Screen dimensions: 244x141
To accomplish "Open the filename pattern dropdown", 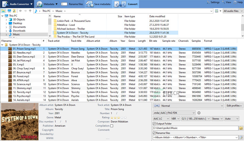I will pos(236,138).
